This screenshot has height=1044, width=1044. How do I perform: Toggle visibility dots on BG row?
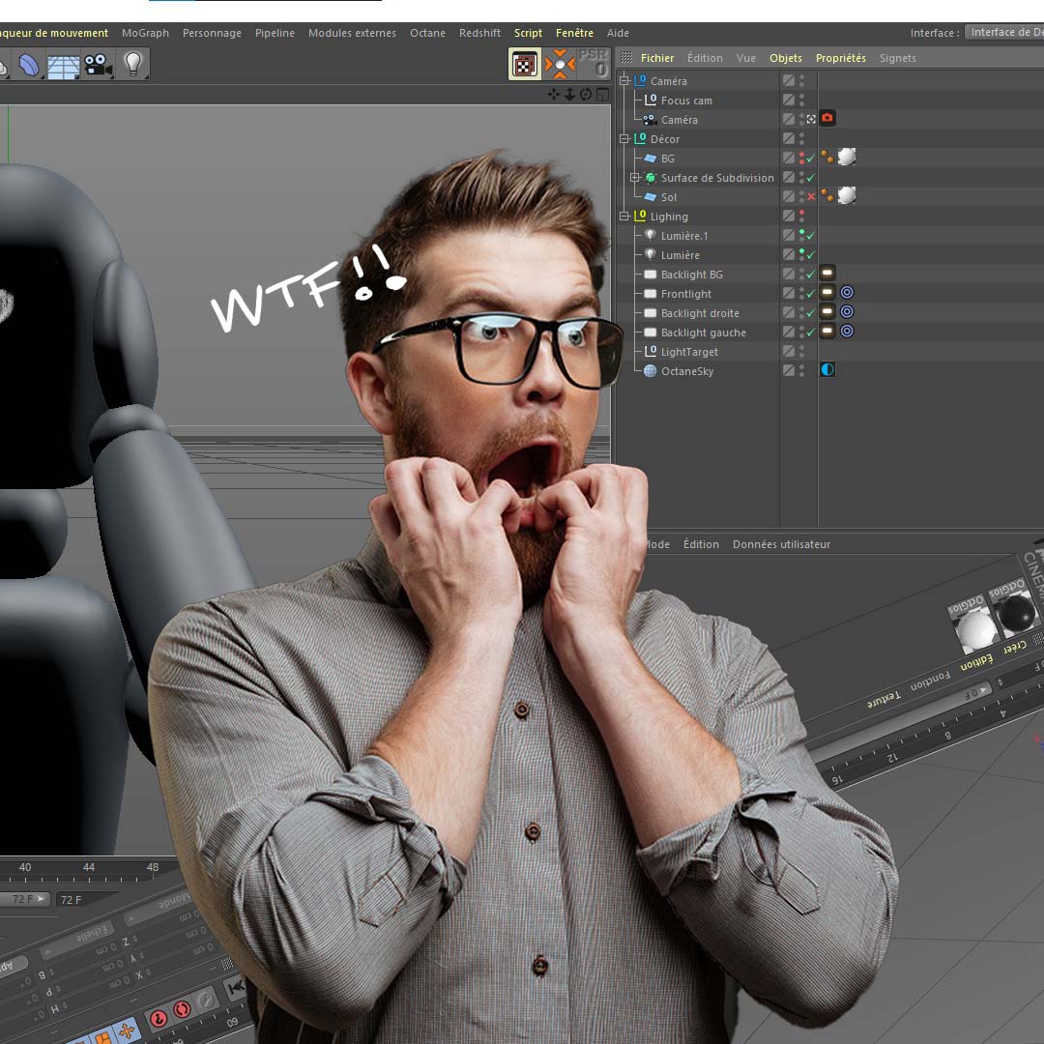tap(801, 158)
